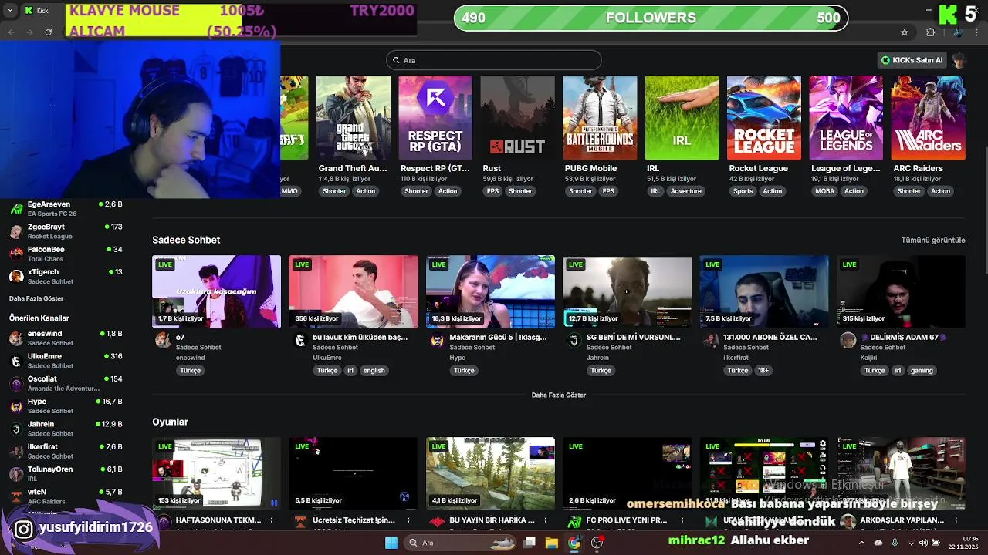Open OBS Studio from taskbar

pos(597,543)
